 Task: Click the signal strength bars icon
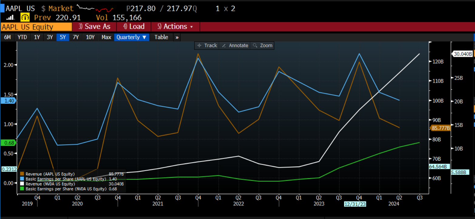point(10,18)
